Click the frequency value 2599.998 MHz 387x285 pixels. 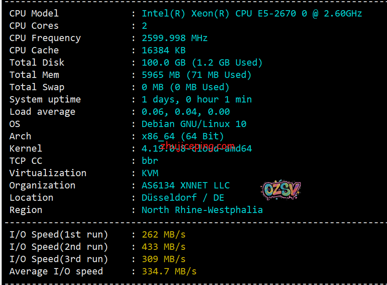(x=174, y=38)
